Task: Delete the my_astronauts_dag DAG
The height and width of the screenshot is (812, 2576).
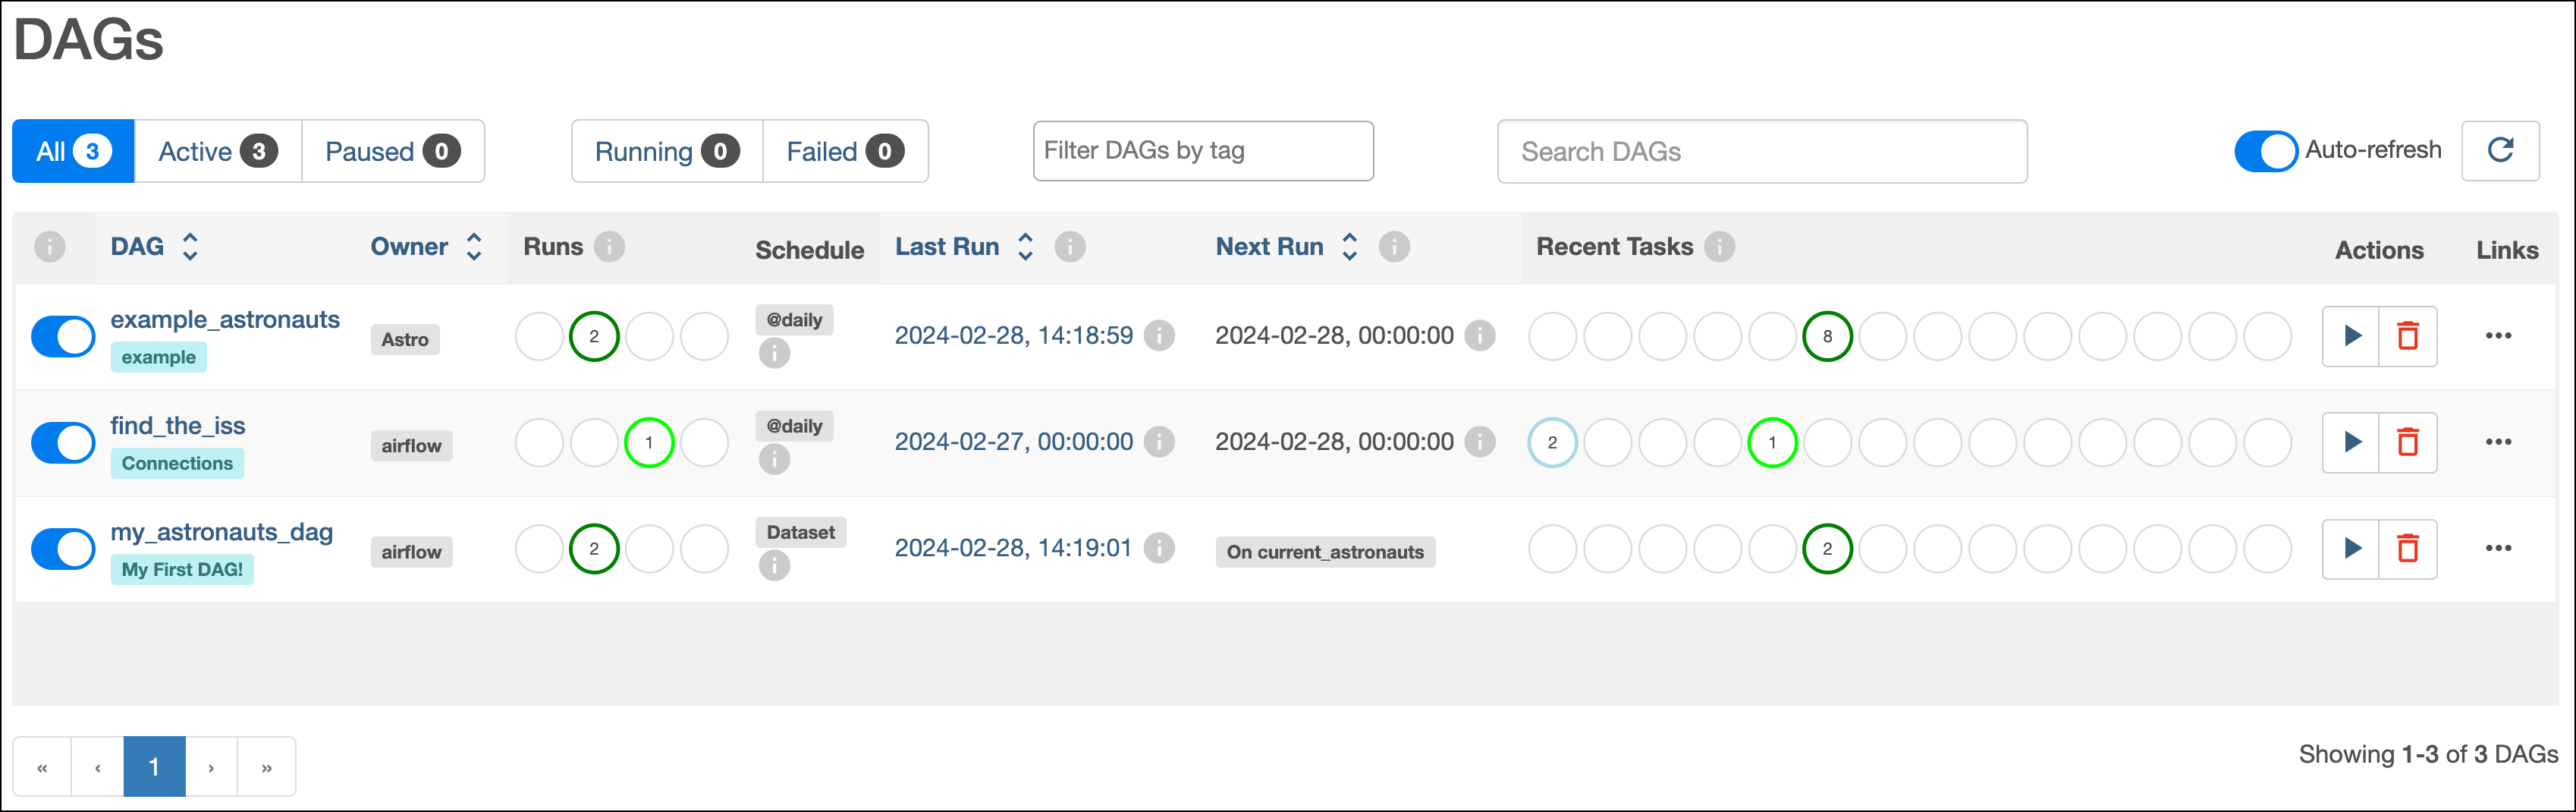Action: [x=2407, y=548]
